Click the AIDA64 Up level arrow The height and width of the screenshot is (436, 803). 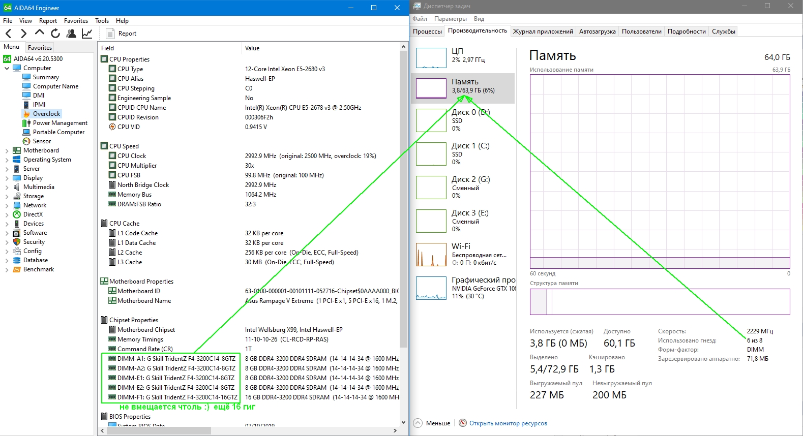[40, 33]
